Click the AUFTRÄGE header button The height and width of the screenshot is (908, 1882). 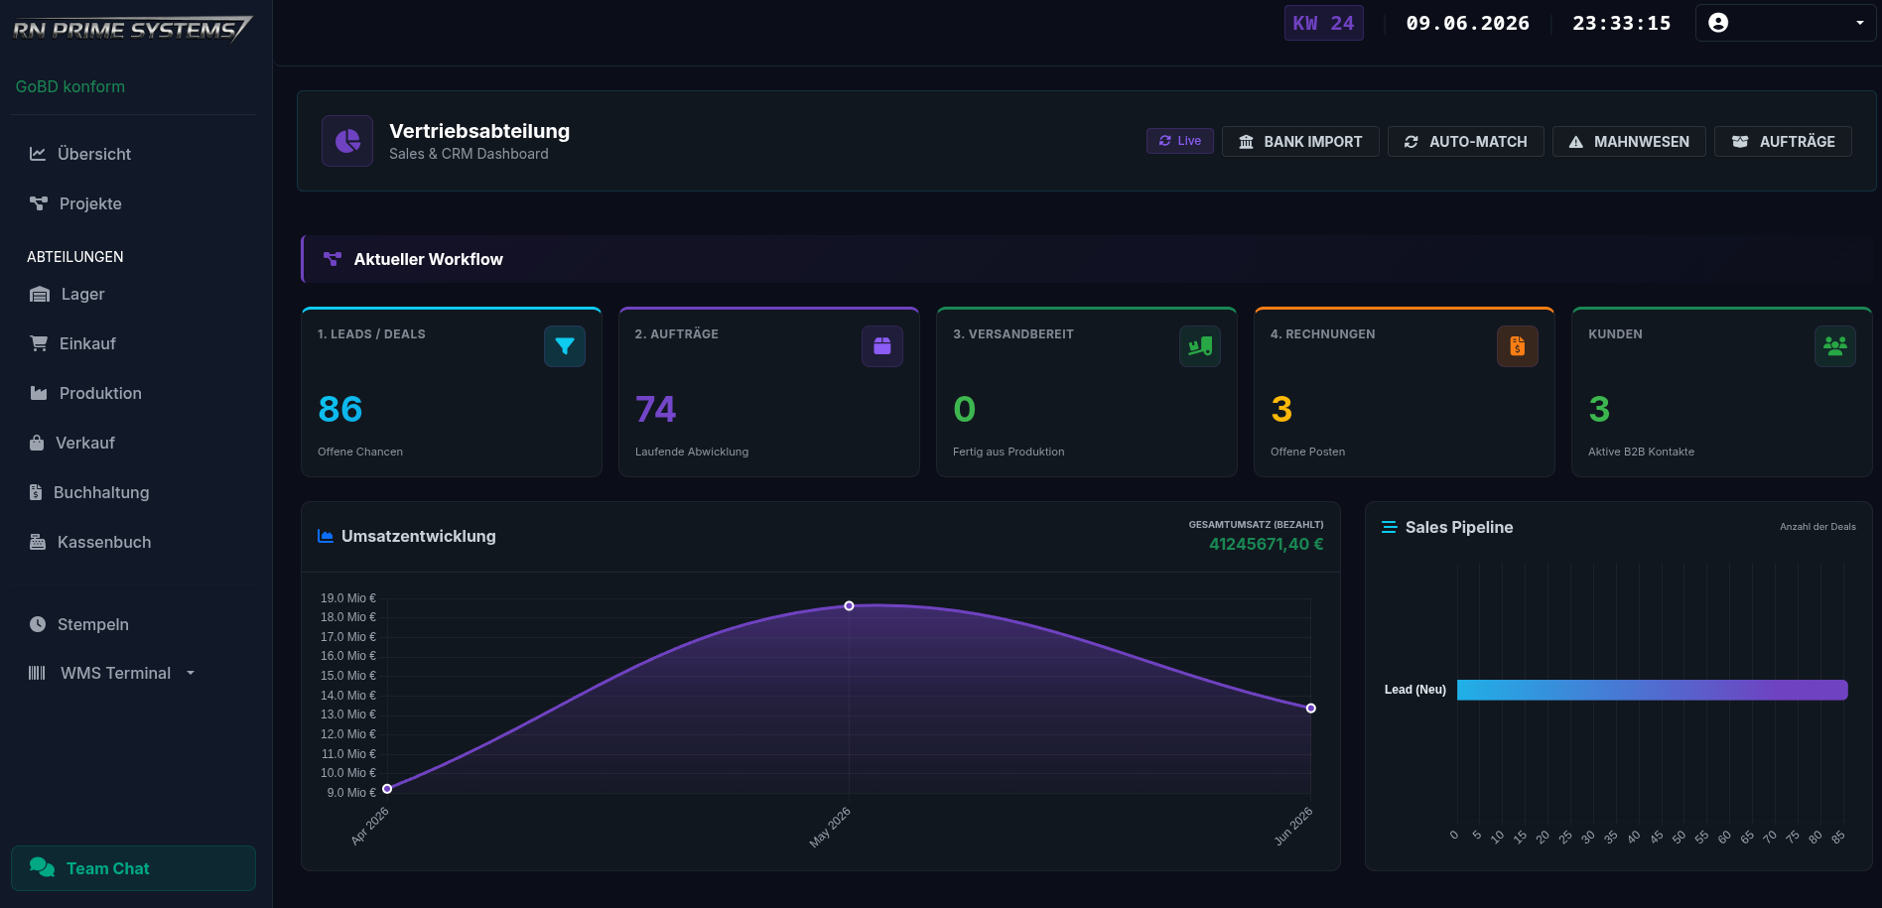pos(1783,141)
